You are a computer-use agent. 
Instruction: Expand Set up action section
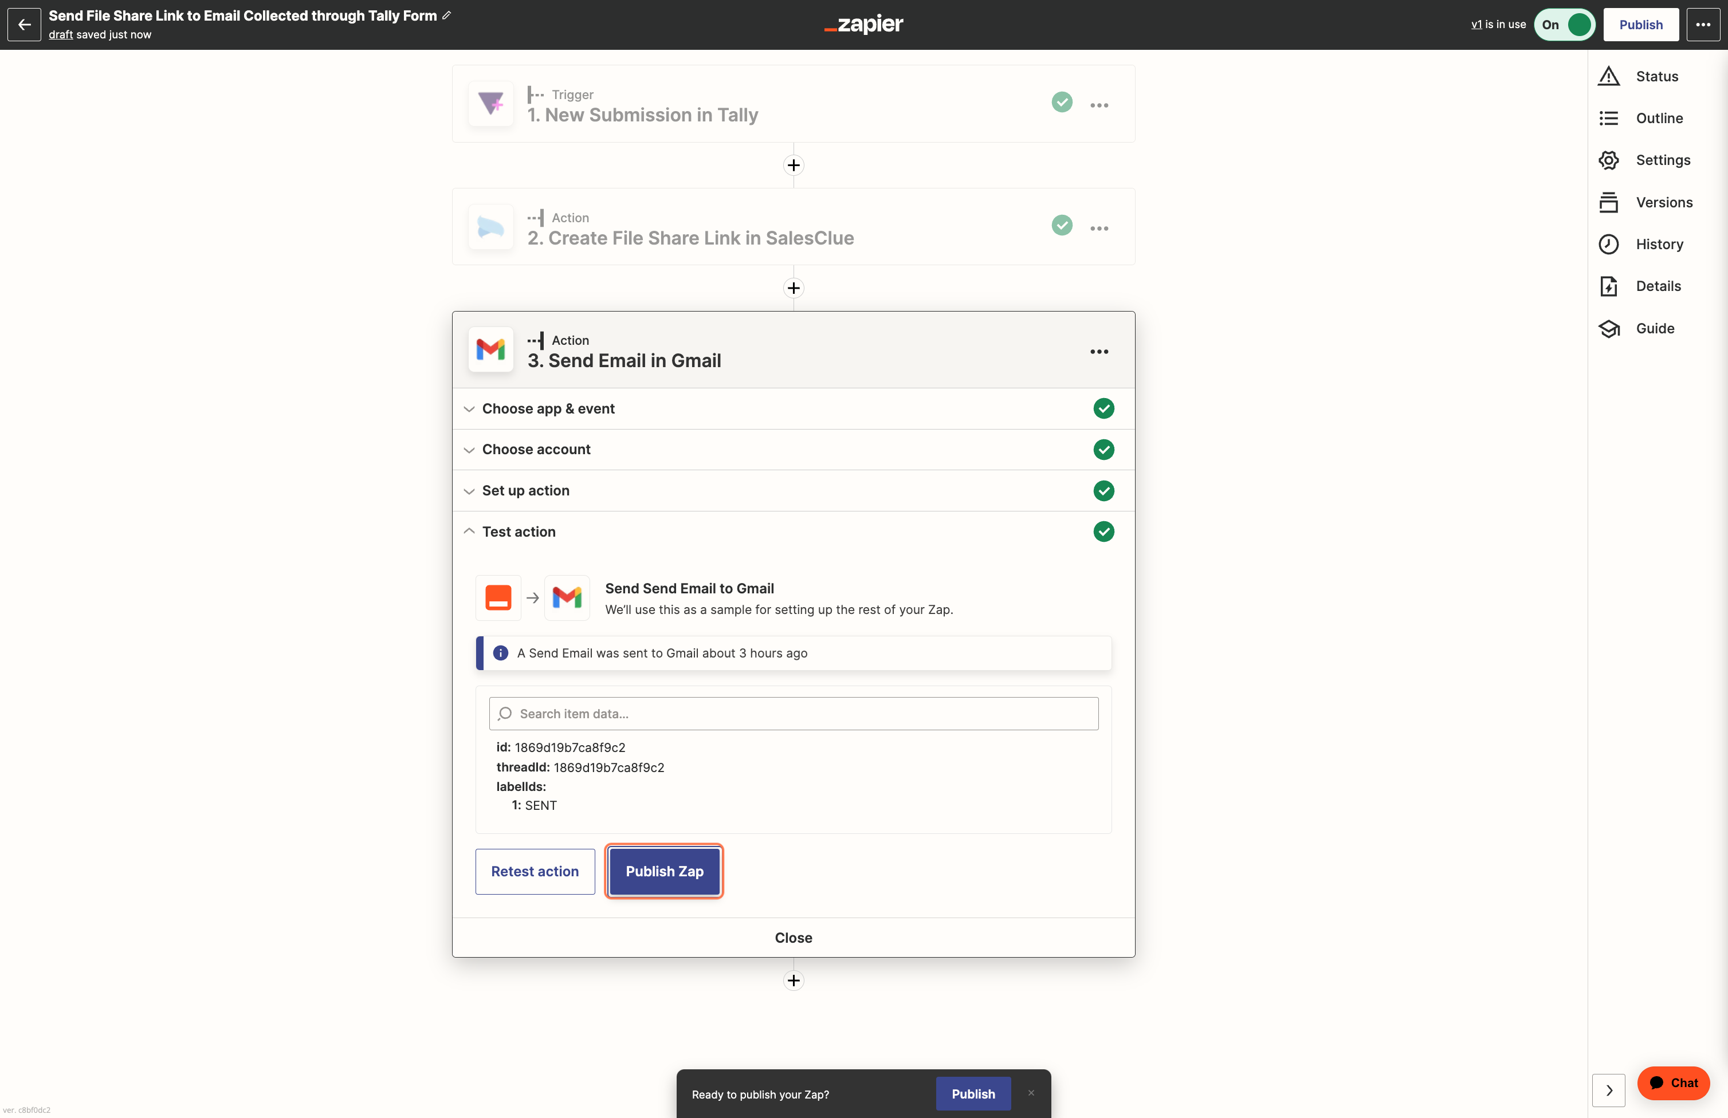[x=794, y=491]
